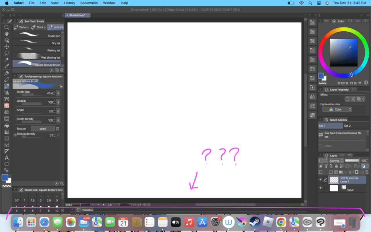Toggle visibility of the Paper layer
The width and height of the screenshot is (371, 232).
pyautogui.click(x=320, y=188)
